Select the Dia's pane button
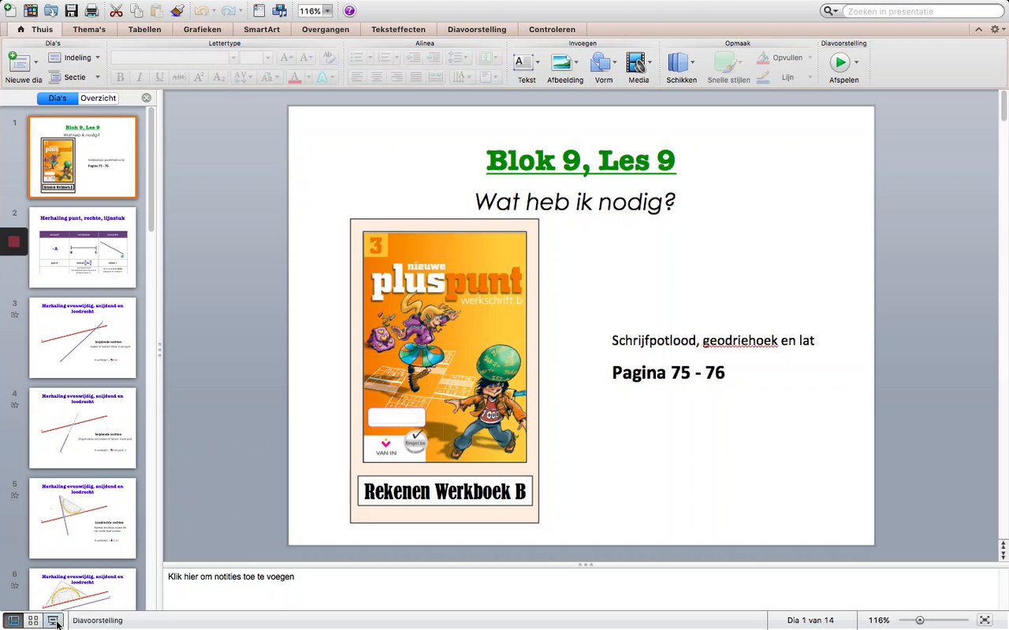The image size is (1009, 630). [x=58, y=98]
